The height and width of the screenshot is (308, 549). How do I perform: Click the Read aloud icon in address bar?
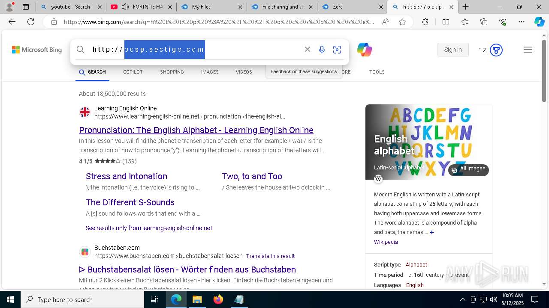[385, 22]
